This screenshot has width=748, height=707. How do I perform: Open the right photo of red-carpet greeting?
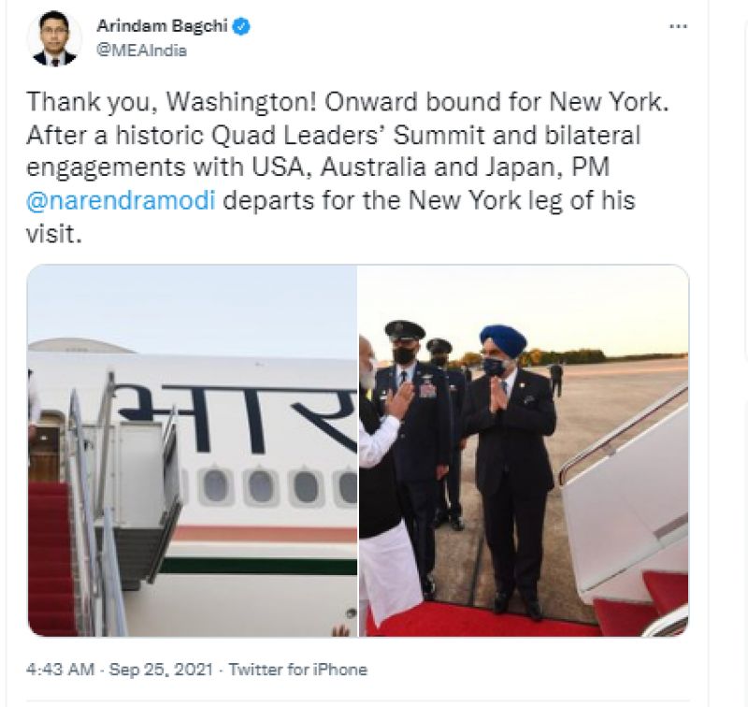[524, 451]
